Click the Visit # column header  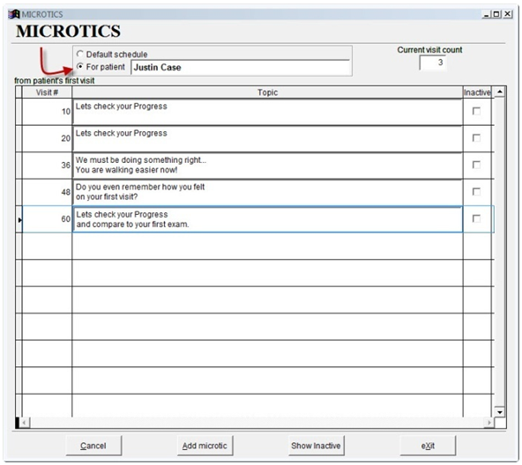[x=47, y=92]
